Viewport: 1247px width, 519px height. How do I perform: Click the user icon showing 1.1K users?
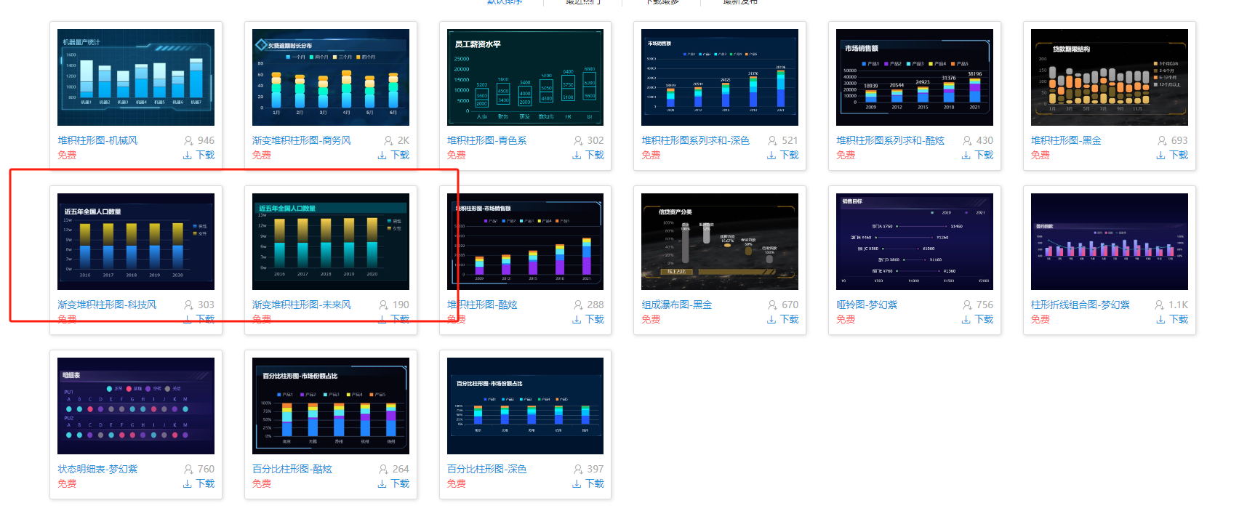pyautogui.click(x=1159, y=305)
